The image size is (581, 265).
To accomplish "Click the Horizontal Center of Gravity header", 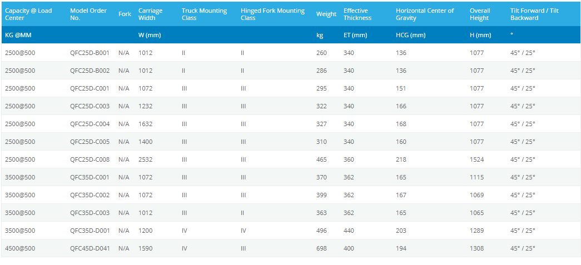I will (425, 14).
